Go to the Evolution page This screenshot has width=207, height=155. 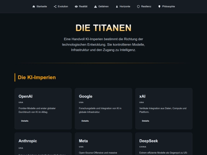61,7
